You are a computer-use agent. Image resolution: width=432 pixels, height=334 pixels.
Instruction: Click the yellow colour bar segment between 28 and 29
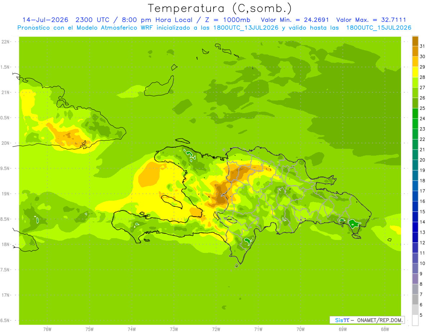coord(415,72)
